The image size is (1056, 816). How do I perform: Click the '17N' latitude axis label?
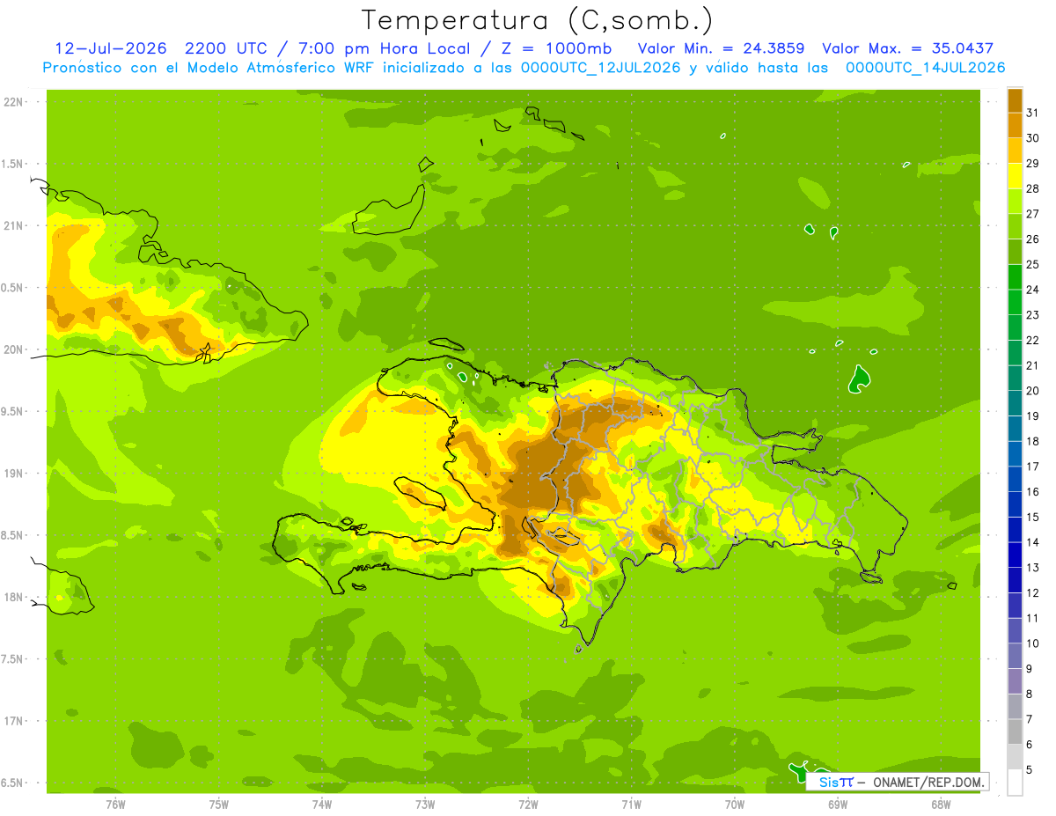coord(13,721)
